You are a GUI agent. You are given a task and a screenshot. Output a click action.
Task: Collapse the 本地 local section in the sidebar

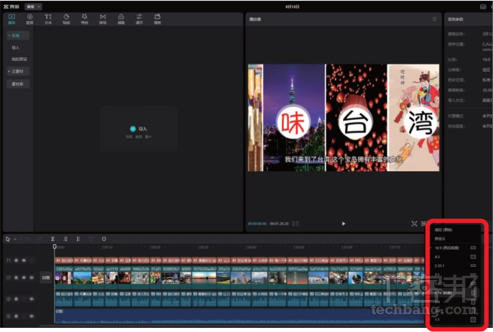coord(18,36)
